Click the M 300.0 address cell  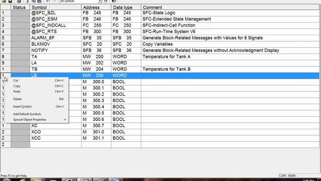96,81
